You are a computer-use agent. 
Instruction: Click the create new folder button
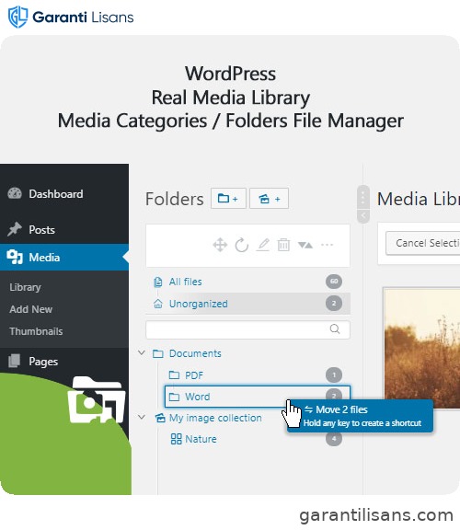tap(228, 199)
